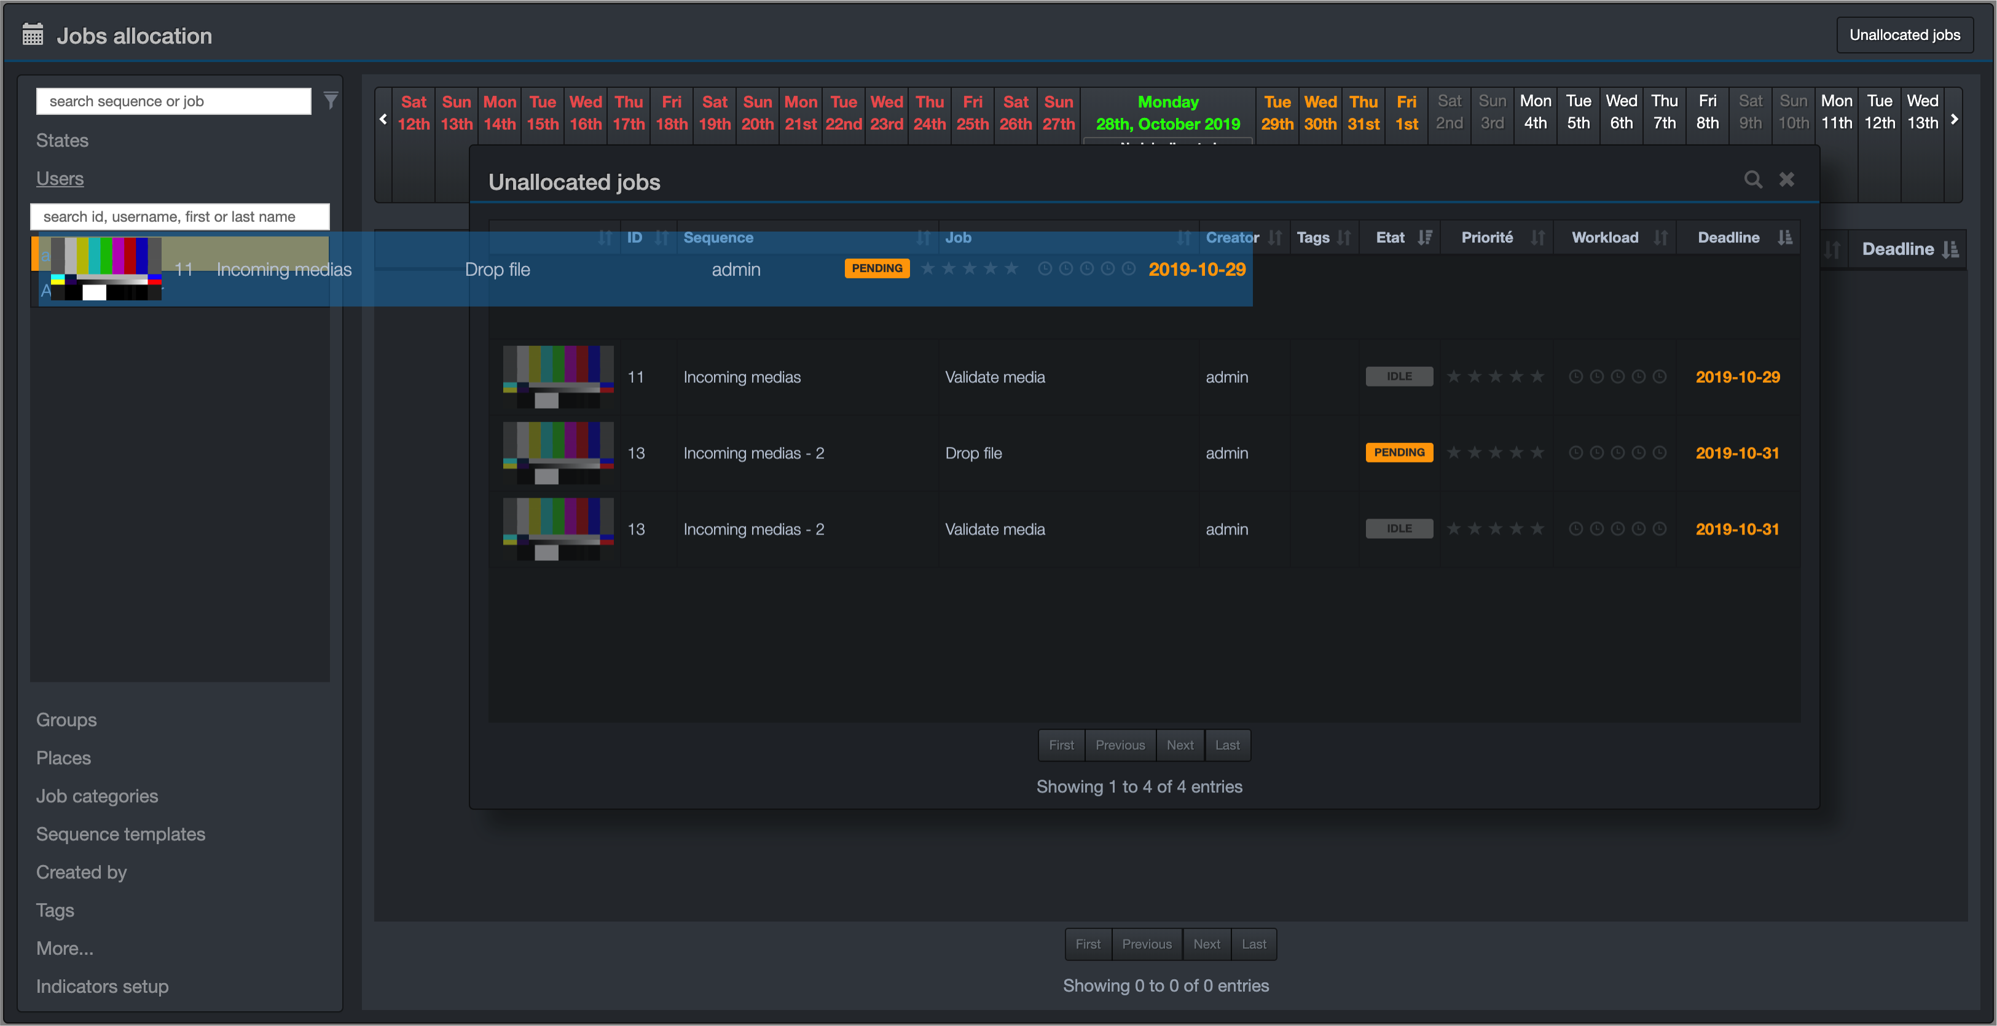1997x1026 pixels.
Task: Close the Unallocated jobs panel
Action: point(1787,180)
